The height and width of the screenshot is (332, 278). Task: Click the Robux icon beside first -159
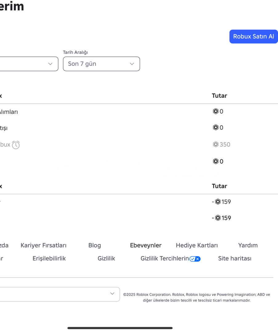click(218, 202)
